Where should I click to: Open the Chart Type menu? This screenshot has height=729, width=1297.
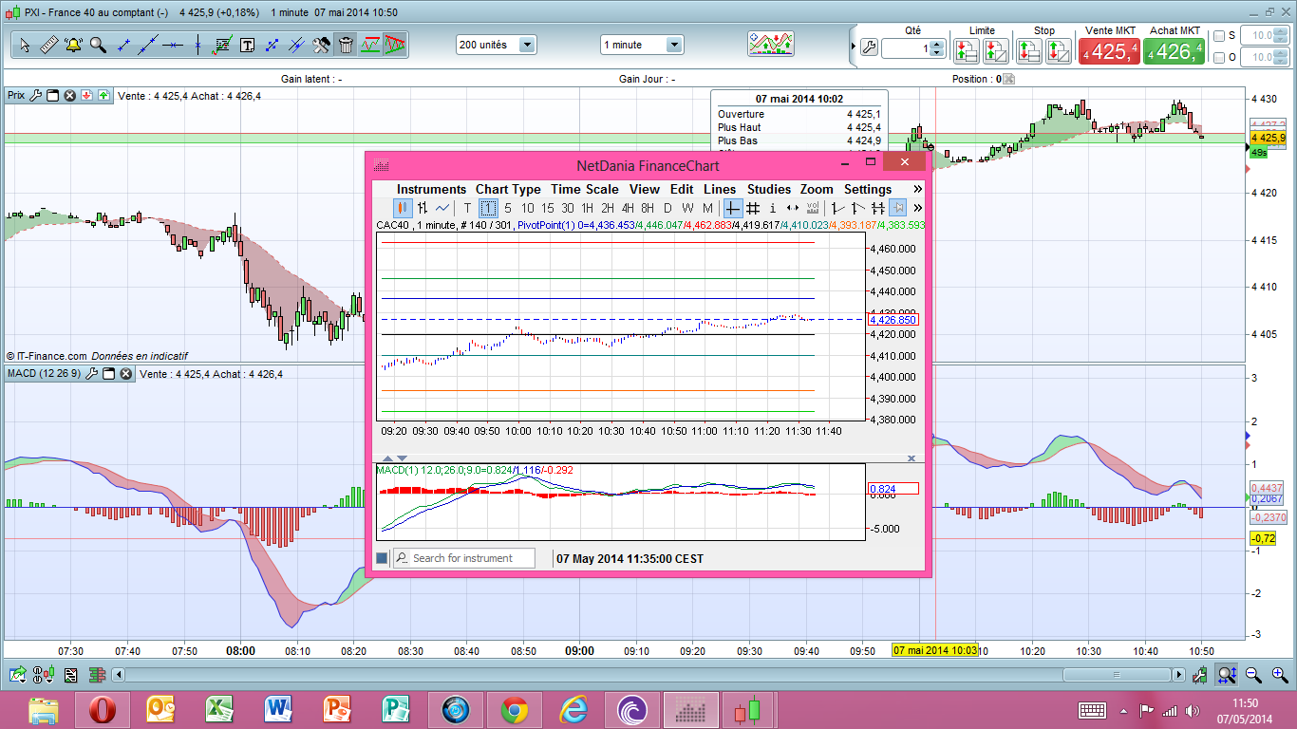pyautogui.click(x=508, y=189)
